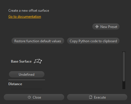Screen dimensions: 131x104
Task: Copy Python code to clipboard
Action: tap(93, 41)
